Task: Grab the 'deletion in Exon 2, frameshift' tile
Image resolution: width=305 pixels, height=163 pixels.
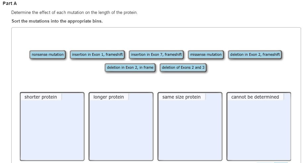Action: point(255,54)
